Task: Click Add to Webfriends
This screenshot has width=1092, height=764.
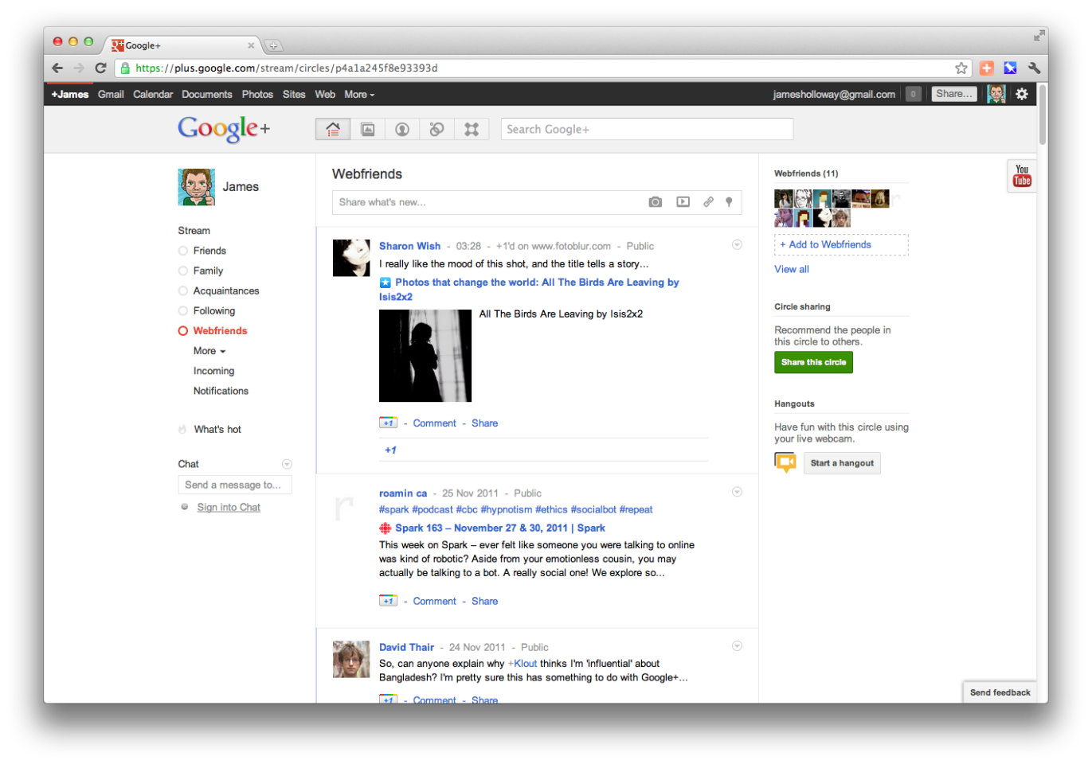Action: (841, 245)
